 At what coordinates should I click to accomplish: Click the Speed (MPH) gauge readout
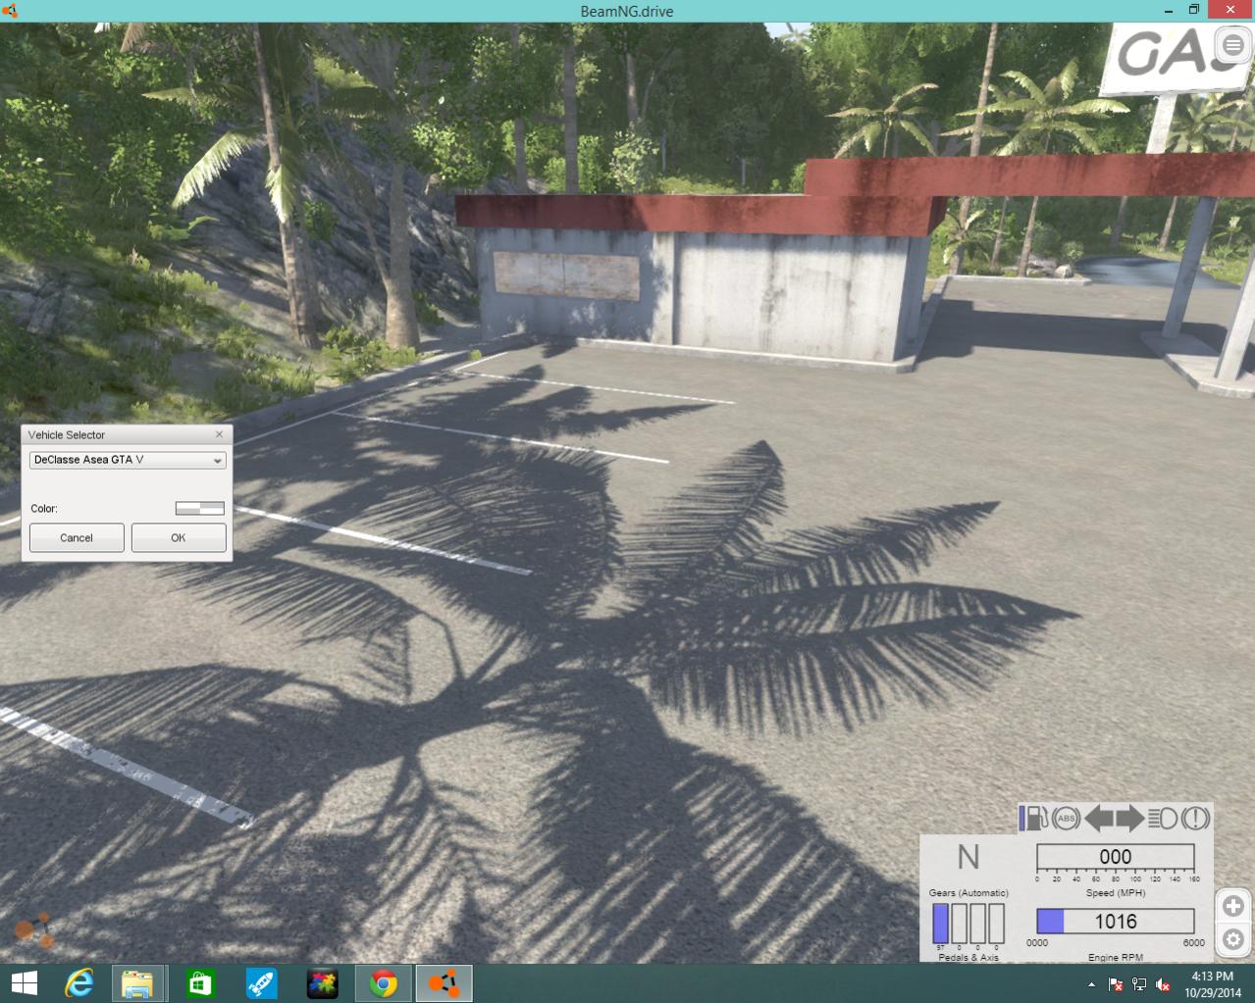(x=1116, y=857)
